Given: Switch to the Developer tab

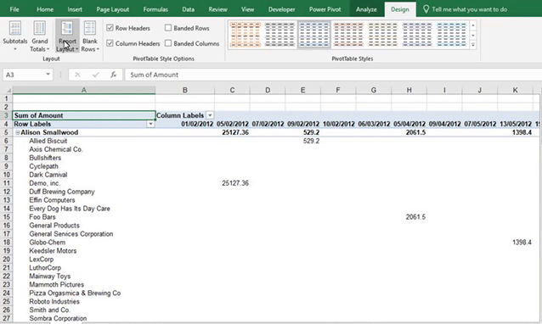Looking at the screenshot, I should tap(282, 9).
